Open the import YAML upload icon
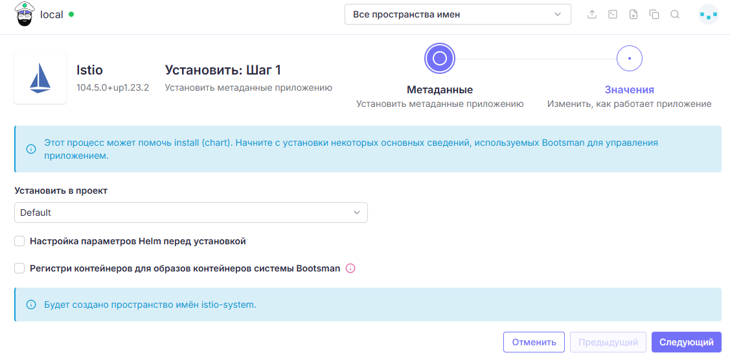The image size is (730, 357). click(592, 14)
